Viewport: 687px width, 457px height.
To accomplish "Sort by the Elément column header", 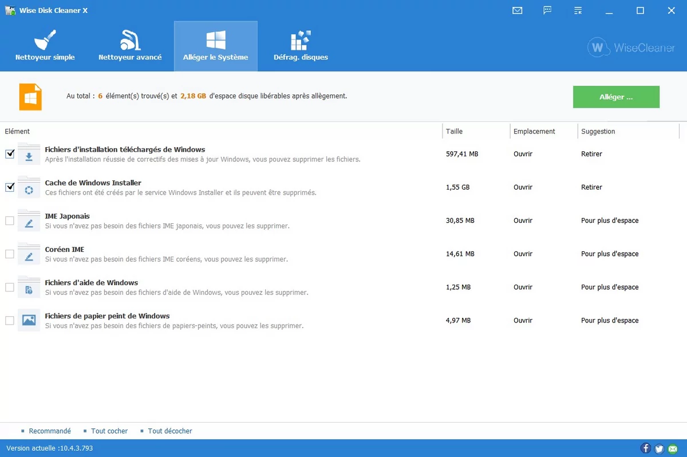I will (x=221, y=131).
